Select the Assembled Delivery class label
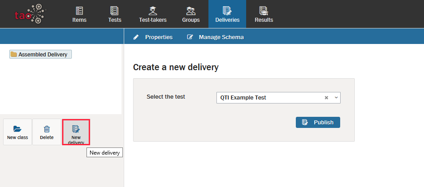Viewport: 424px width, 187px height. pyautogui.click(x=43, y=55)
